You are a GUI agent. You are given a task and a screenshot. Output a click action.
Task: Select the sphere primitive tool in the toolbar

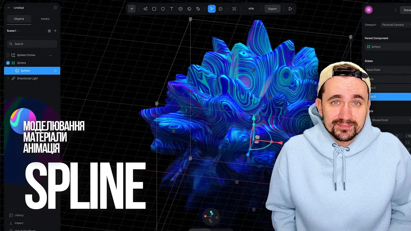click(x=189, y=9)
